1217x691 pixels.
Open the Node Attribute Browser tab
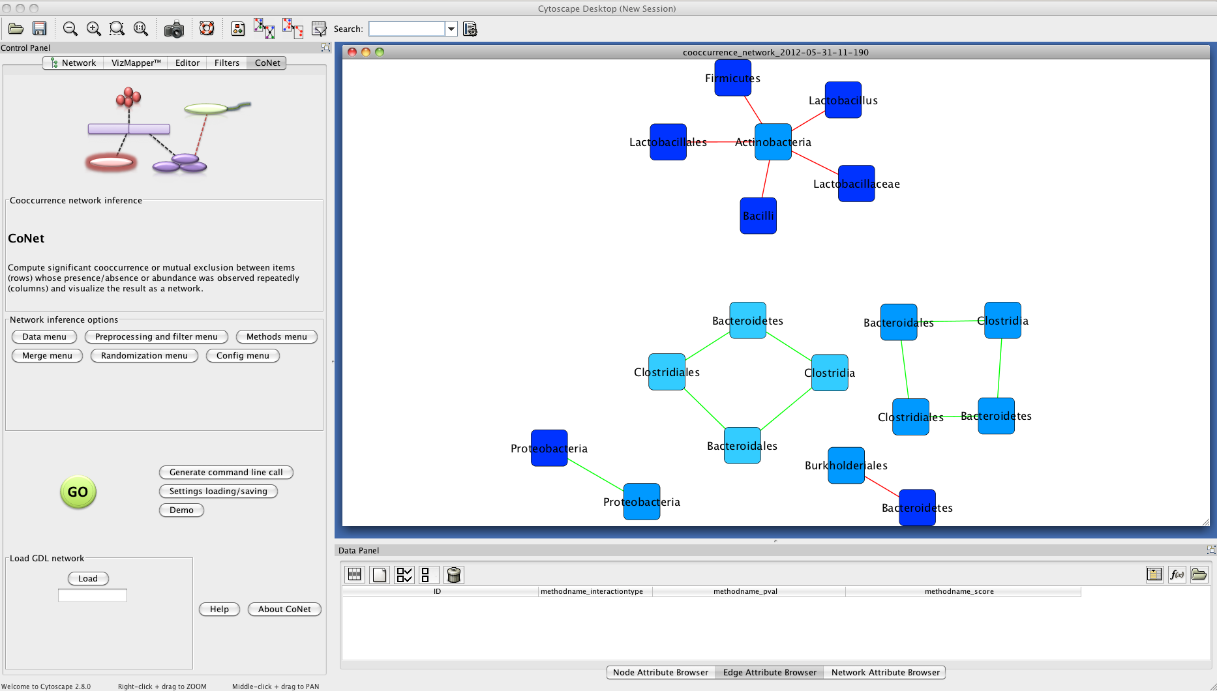(x=660, y=673)
